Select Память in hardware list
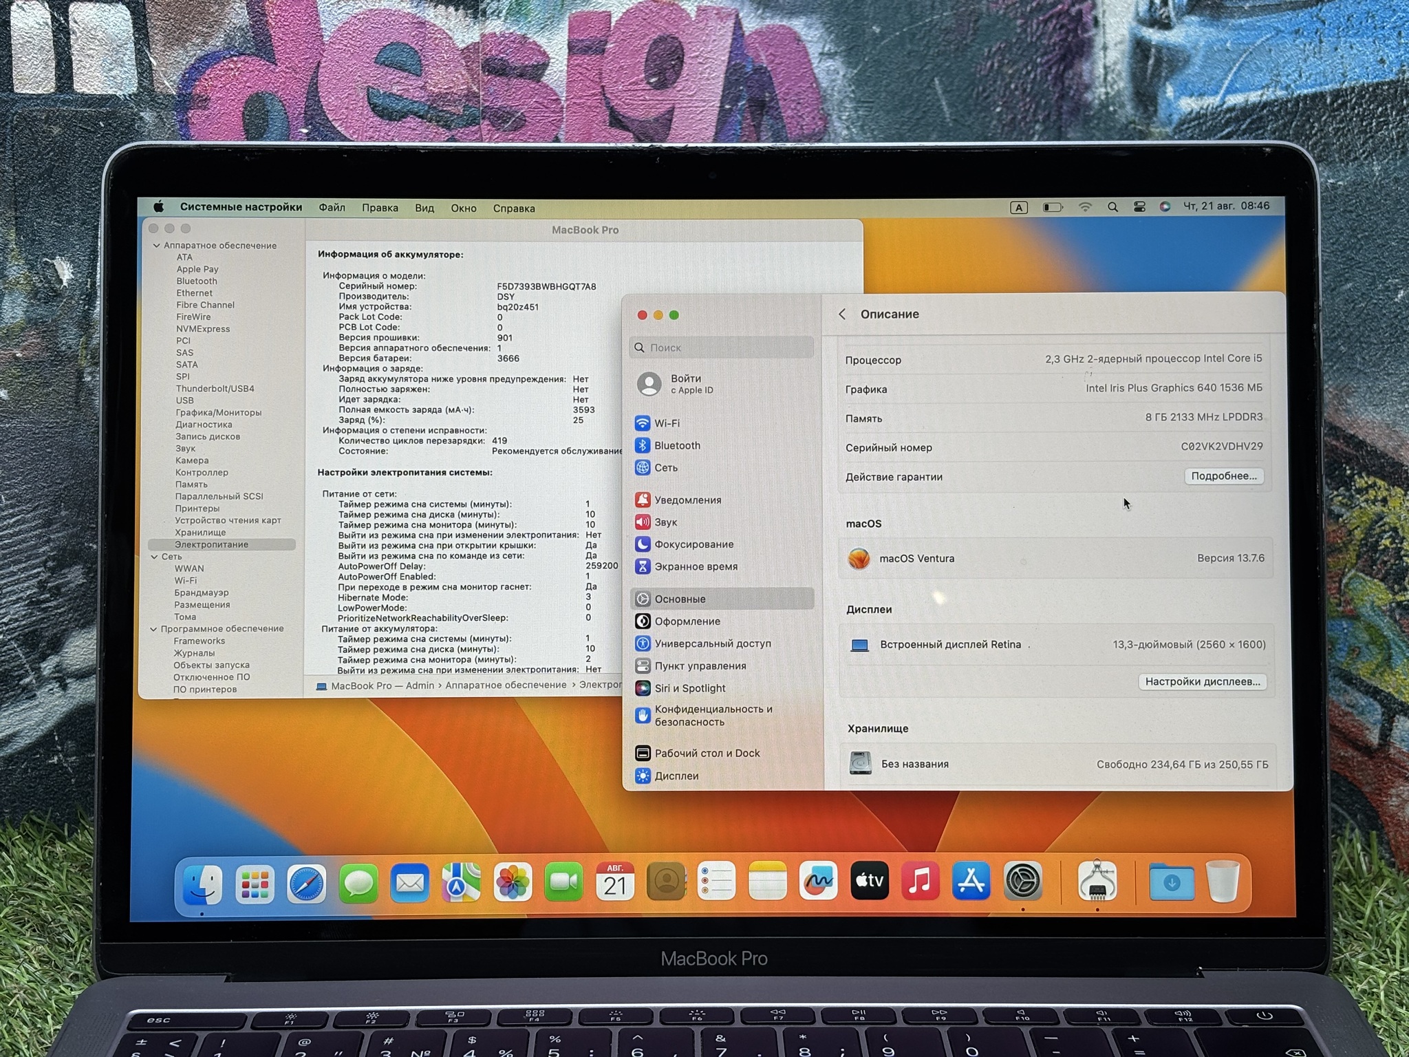1409x1057 pixels. [191, 484]
